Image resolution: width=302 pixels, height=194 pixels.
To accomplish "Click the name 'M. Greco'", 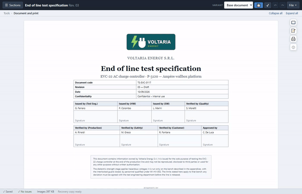I will (126, 132).
